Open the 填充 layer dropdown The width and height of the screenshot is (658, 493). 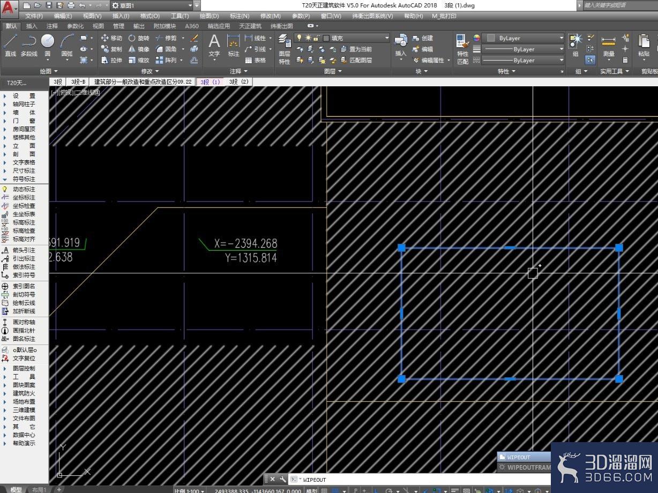(342, 38)
